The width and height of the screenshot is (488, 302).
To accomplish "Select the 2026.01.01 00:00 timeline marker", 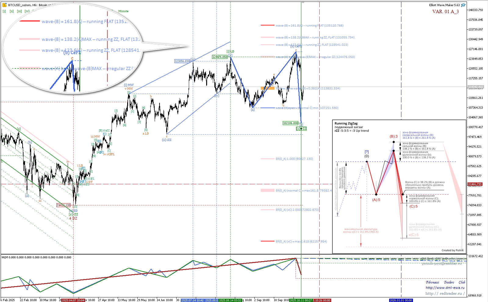I will pyautogui.click(x=401, y=300).
